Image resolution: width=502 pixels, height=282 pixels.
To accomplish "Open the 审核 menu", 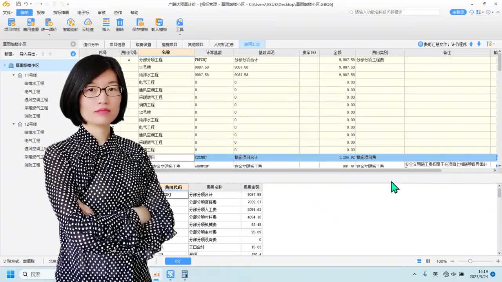I will 102,13.
